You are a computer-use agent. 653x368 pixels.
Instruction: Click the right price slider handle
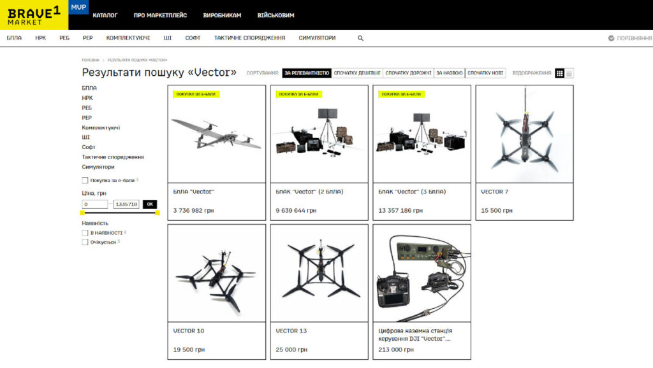[158, 213]
